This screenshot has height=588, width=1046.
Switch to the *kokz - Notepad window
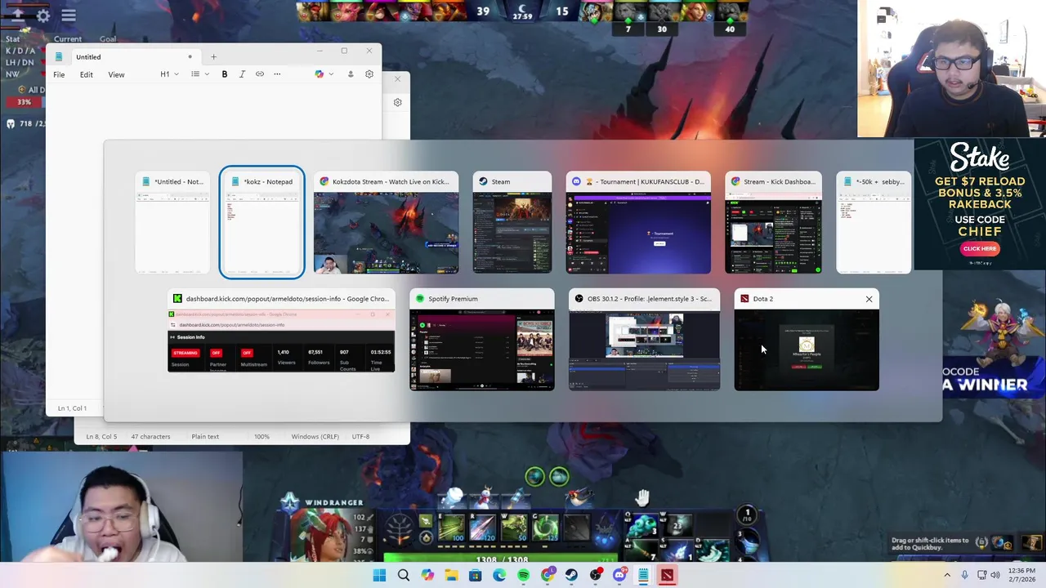[261, 222]
